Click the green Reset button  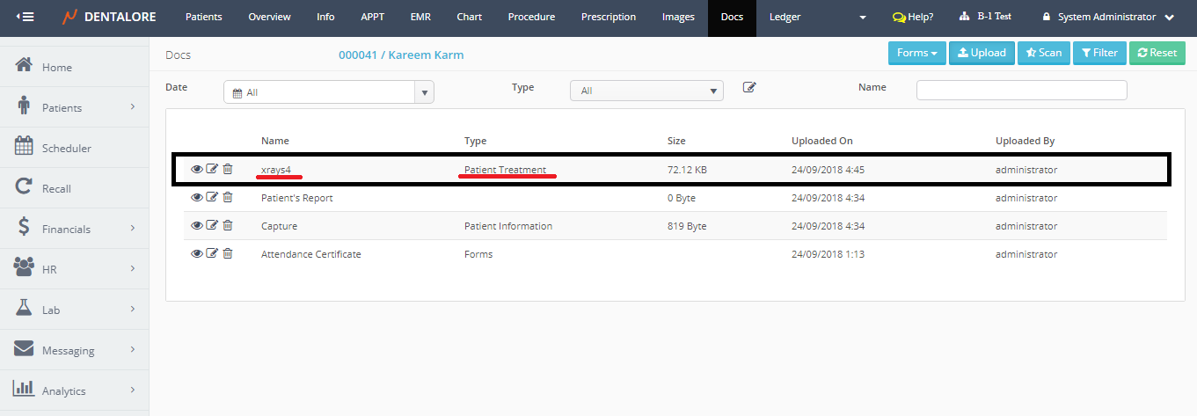tap(1157, 53)
